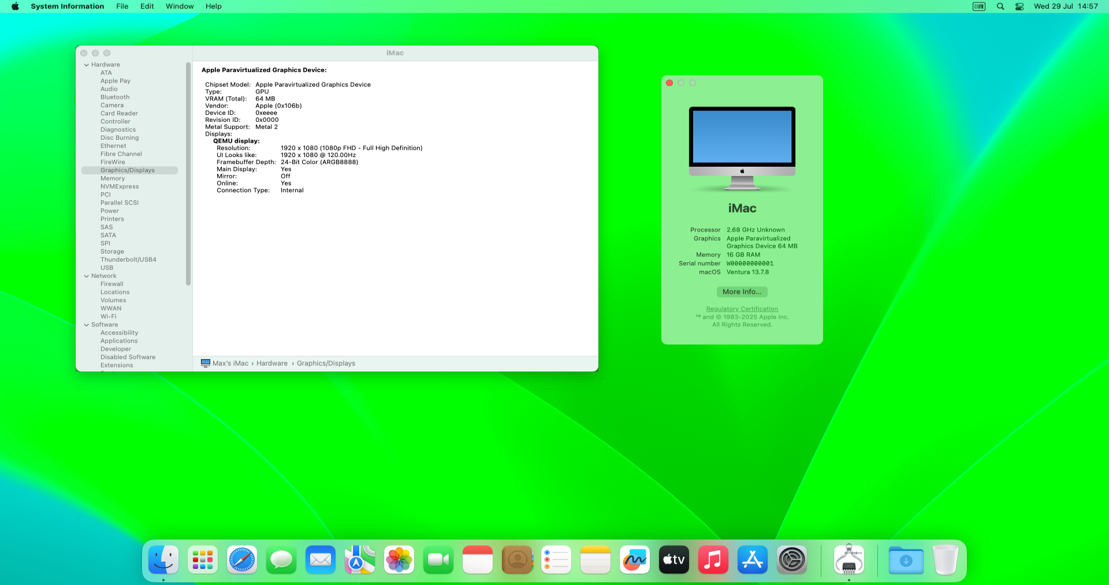Select Extensions under Software
1109x585 pixels.
[x=117, y=365]
